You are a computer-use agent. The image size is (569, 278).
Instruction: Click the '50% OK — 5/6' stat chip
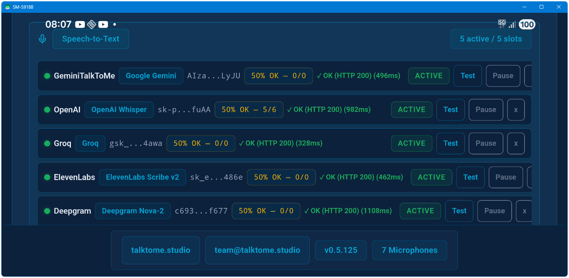[x=249, y=110]
